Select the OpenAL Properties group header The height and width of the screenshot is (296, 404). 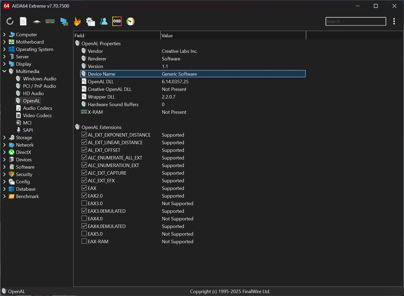pyautogui.click(x=101, y=43)
